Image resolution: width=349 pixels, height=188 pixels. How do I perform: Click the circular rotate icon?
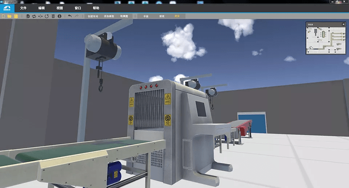pos(47,16)
